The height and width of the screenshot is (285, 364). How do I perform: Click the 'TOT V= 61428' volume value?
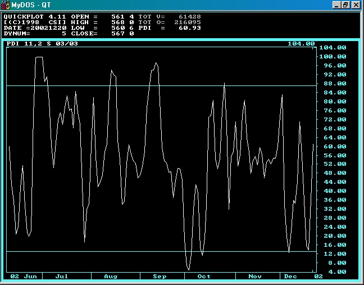[x=170, y=17]
